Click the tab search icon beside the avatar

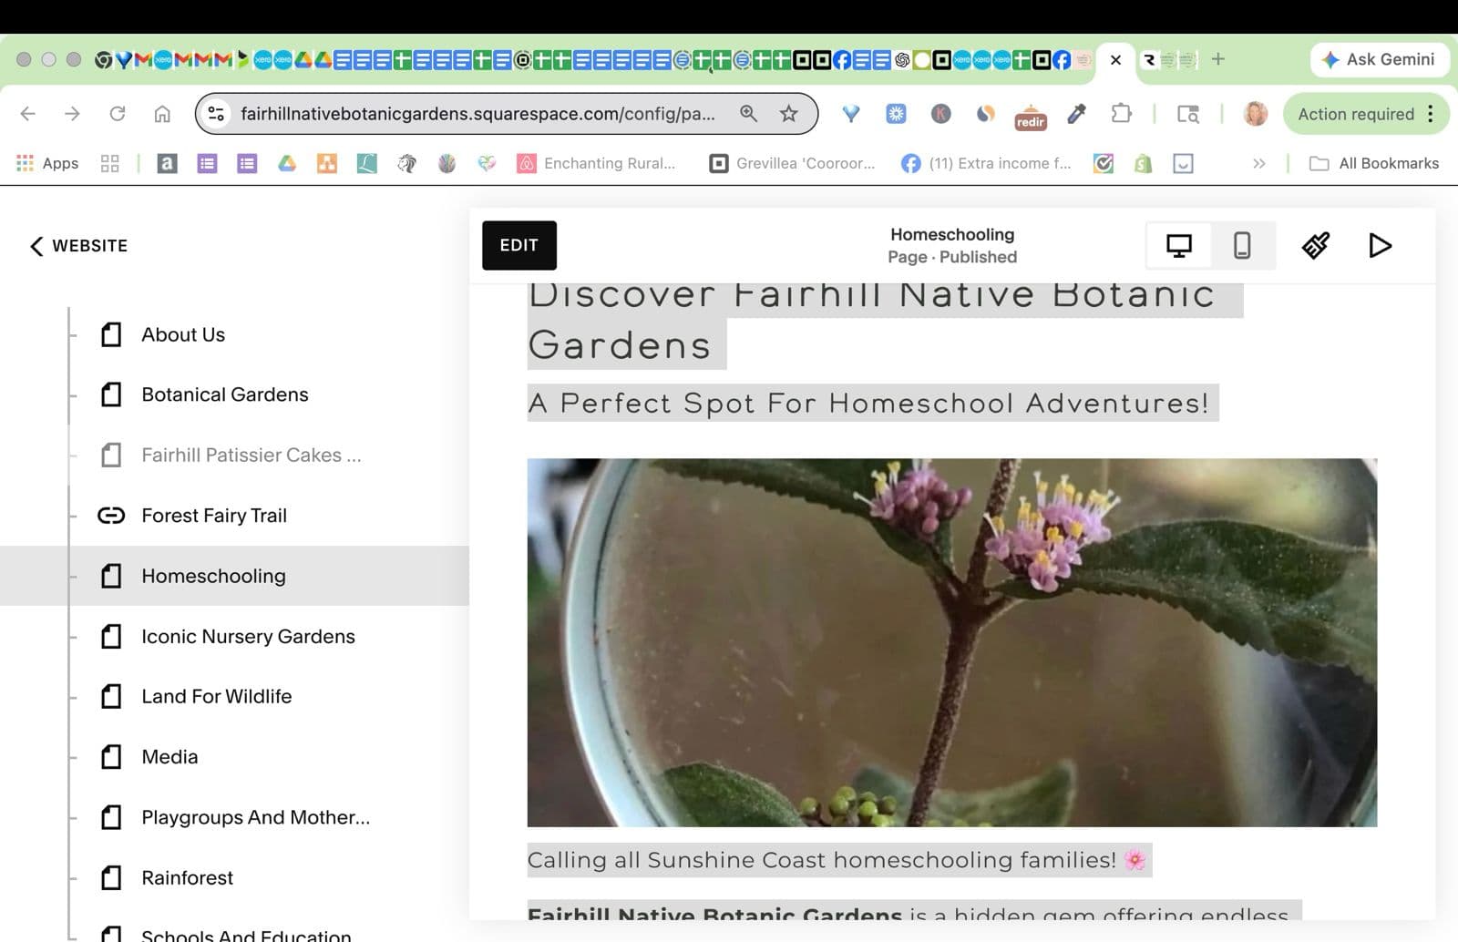click(x=1188, y=114)
